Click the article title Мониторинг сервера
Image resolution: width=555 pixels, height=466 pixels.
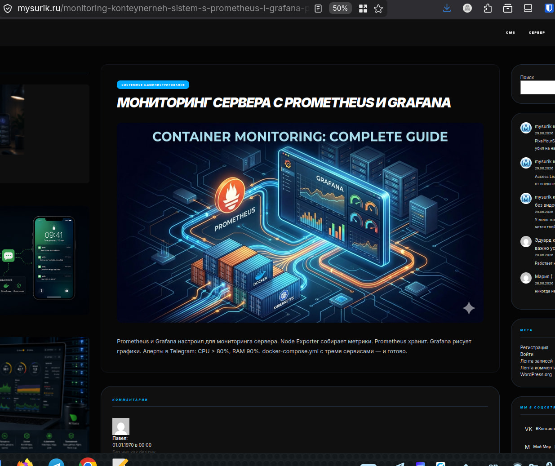[x=284, y=102]
